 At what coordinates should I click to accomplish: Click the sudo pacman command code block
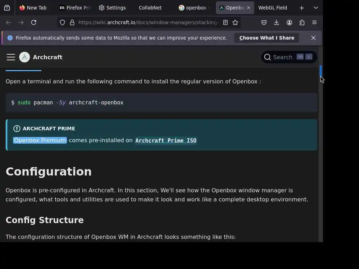[x=161, y=103]
